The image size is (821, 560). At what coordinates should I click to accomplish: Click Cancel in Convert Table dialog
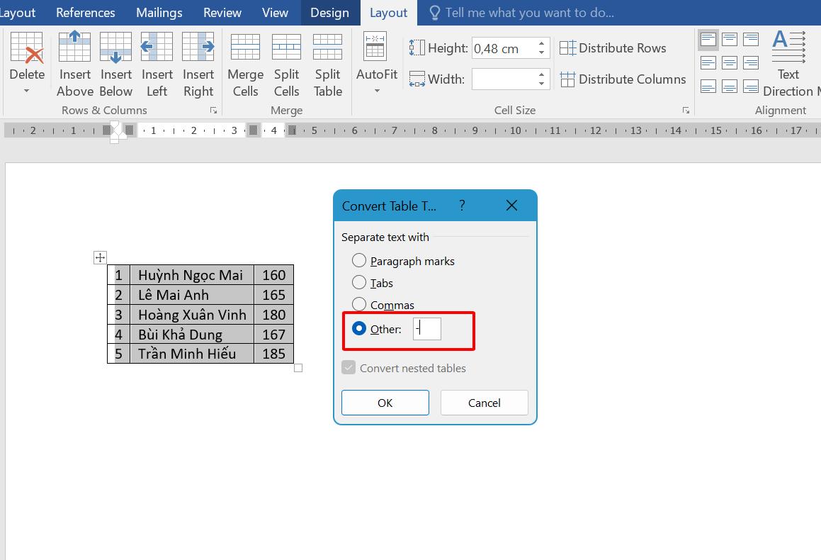[x=485, y=403]
